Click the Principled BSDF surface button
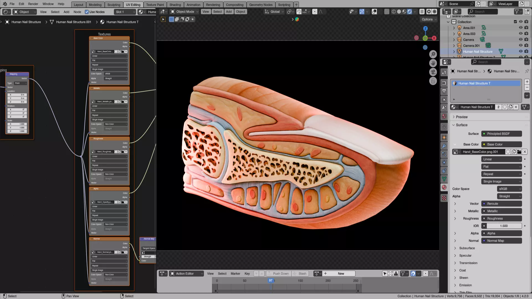This screenshot has height=299, width=532. (x=502, y=134)
